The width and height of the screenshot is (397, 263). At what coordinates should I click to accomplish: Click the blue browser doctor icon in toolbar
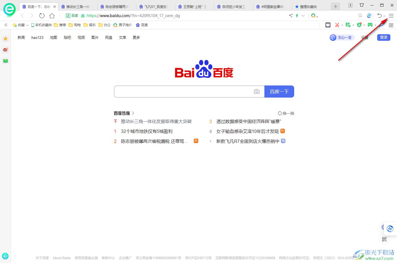point(369,16)
